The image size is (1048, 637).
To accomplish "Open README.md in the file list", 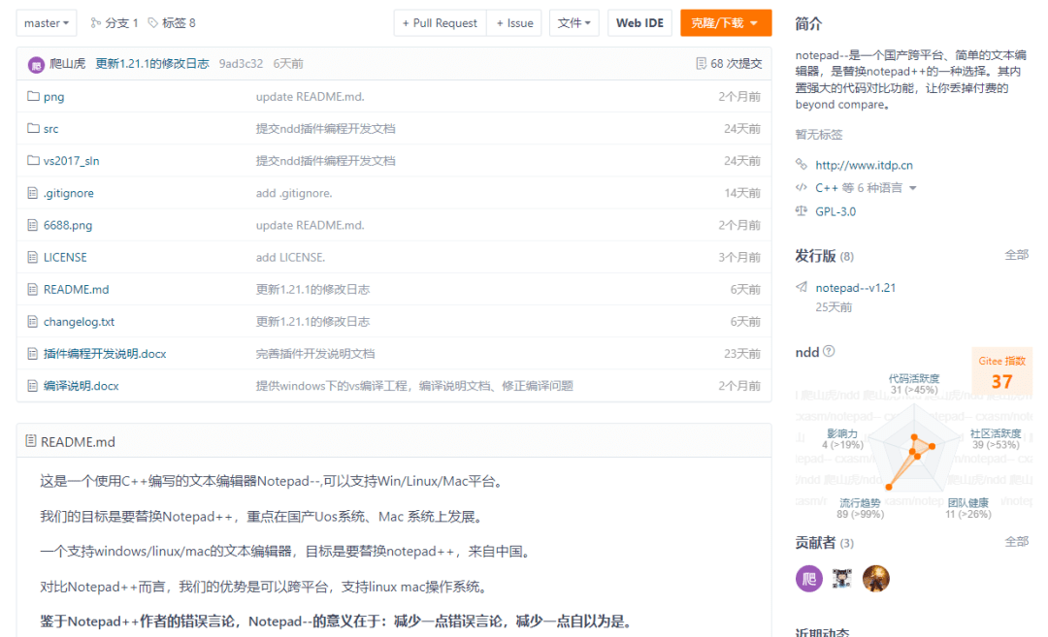I will tap(77, 290).
